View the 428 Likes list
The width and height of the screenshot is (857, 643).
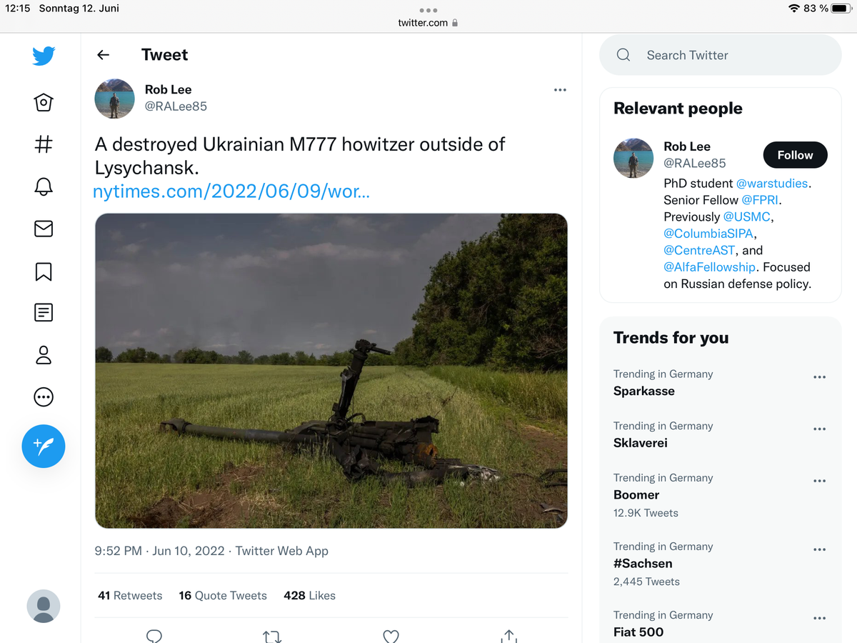pyautogui.click(x=309, y=595)
